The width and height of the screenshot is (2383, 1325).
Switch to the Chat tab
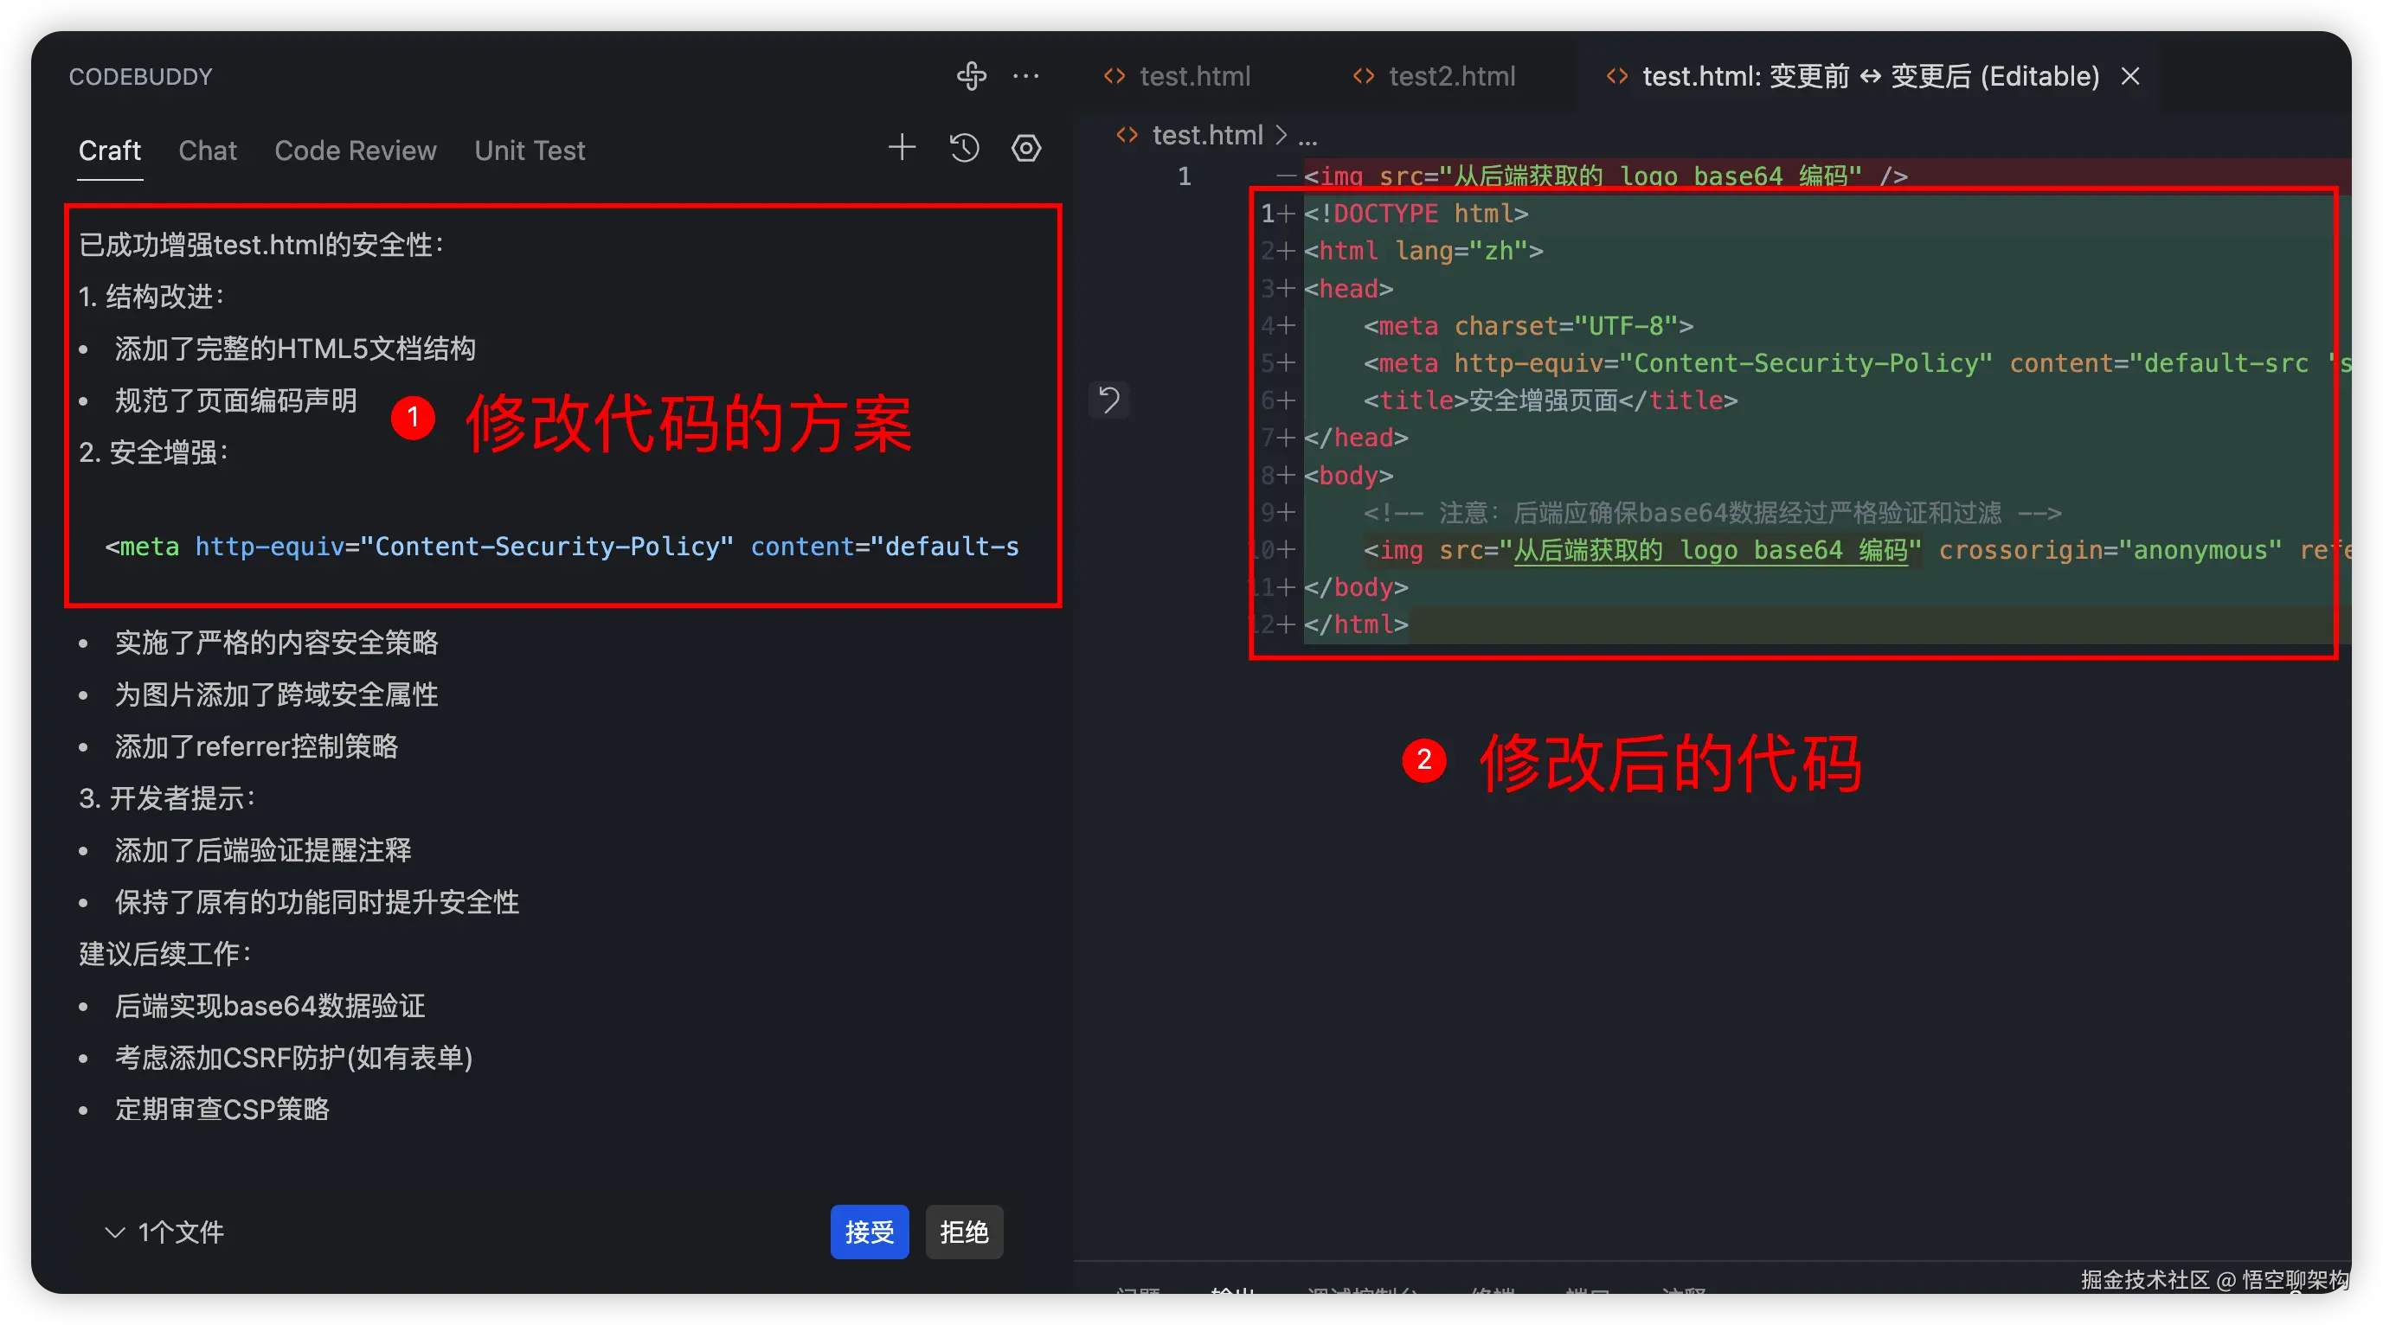[x=207, y=150]
